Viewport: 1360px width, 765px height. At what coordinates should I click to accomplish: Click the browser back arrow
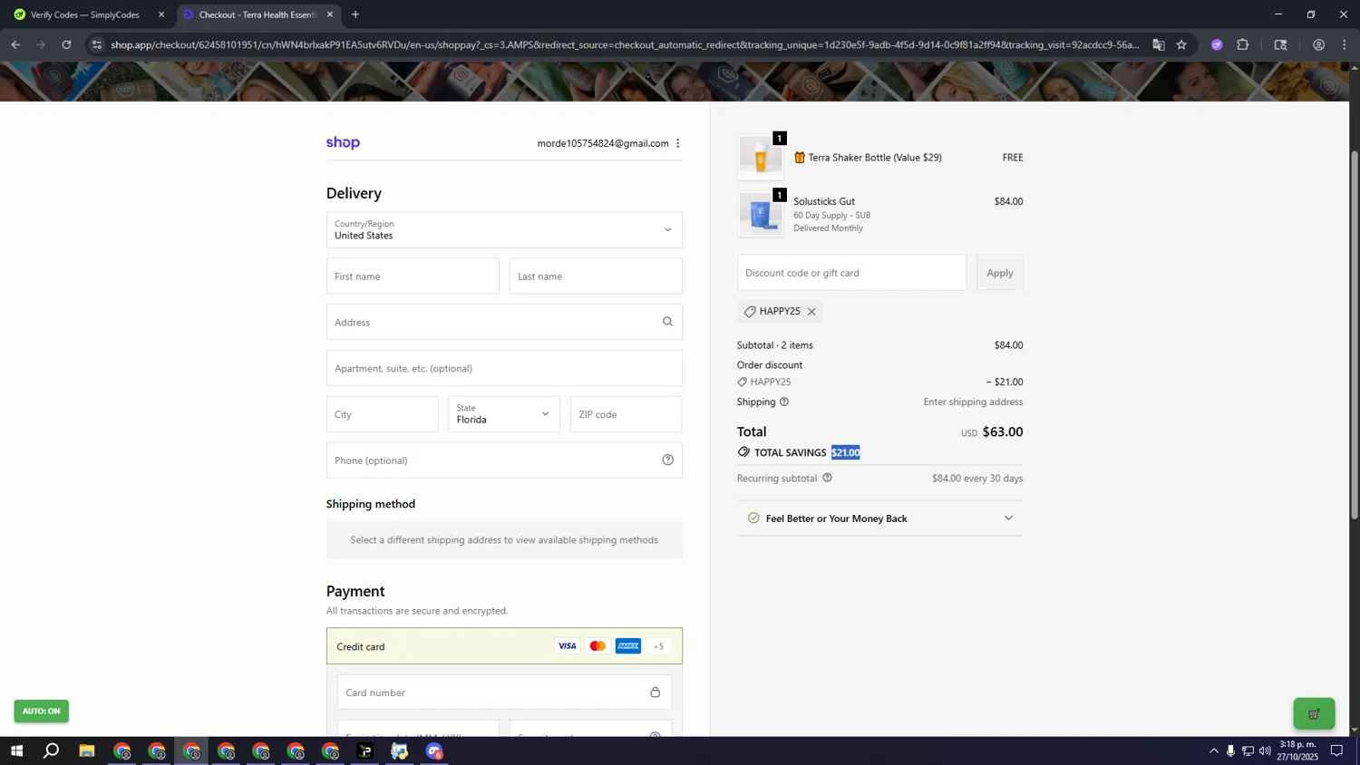coord(15,44)
